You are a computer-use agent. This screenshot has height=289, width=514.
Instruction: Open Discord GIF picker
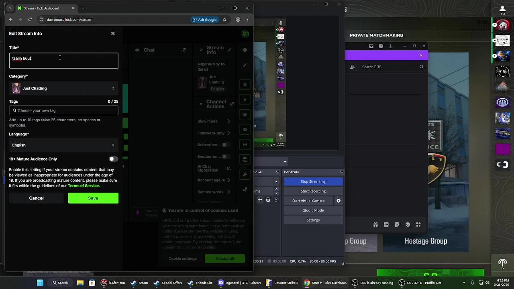(x=386, y=225)
